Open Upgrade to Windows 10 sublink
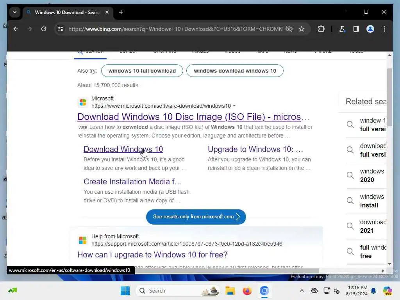 (x=255, y=149)
